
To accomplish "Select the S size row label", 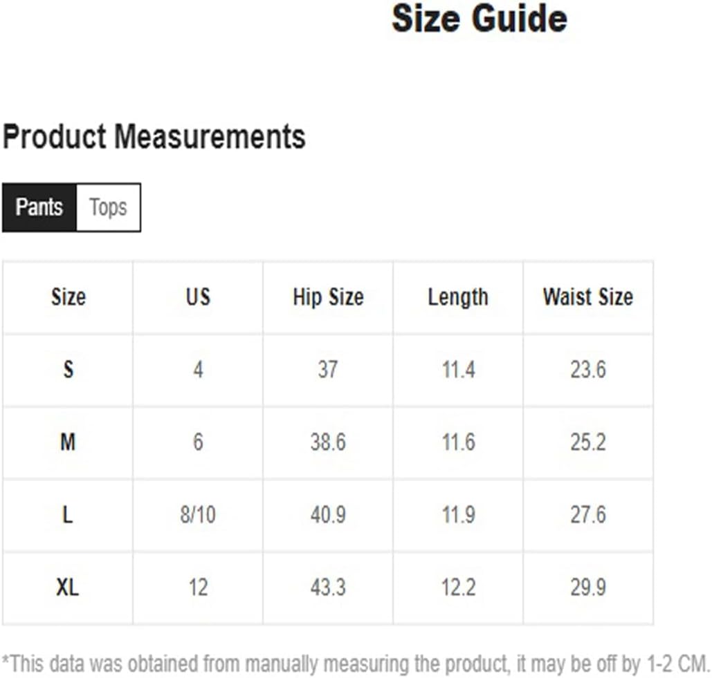I will tap(68, 370).
